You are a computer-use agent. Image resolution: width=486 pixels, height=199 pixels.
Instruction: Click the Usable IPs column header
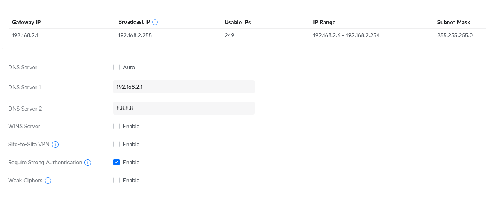pyautogui.click(x=237, y=22)
